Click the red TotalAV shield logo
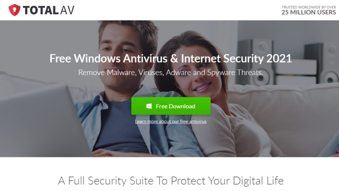 (14, 10)
